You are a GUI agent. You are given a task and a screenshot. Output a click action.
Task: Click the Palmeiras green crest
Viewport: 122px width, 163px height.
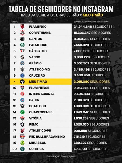point(22,45)
